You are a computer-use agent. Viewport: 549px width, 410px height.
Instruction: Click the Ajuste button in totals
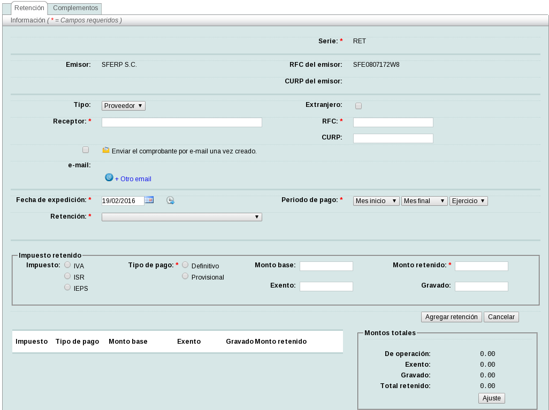(491, 398)
